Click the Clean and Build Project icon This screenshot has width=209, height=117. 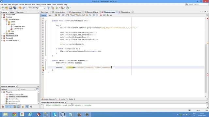[x=53, y=8]
